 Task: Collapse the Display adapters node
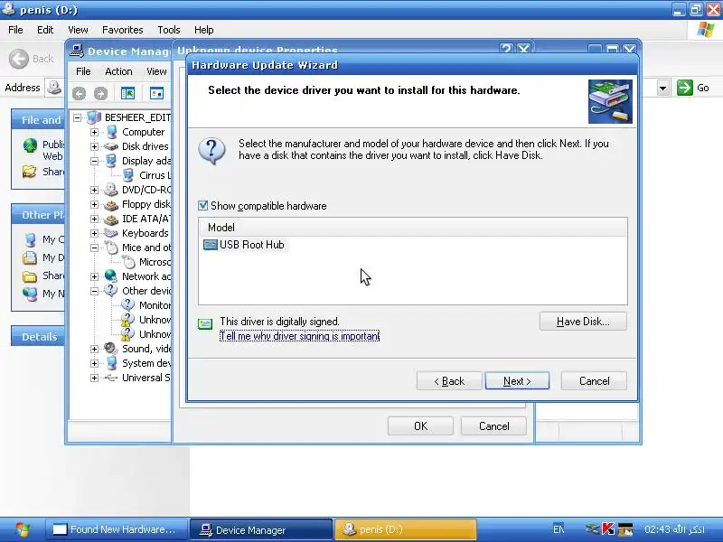pos(95,161)
